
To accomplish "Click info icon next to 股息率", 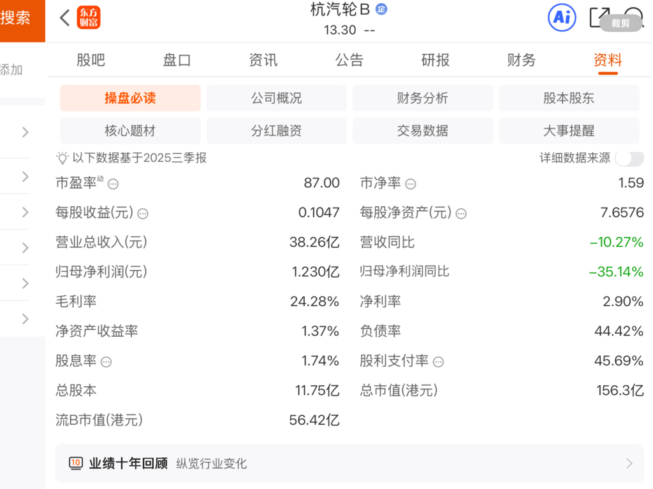I will (106, 362).
